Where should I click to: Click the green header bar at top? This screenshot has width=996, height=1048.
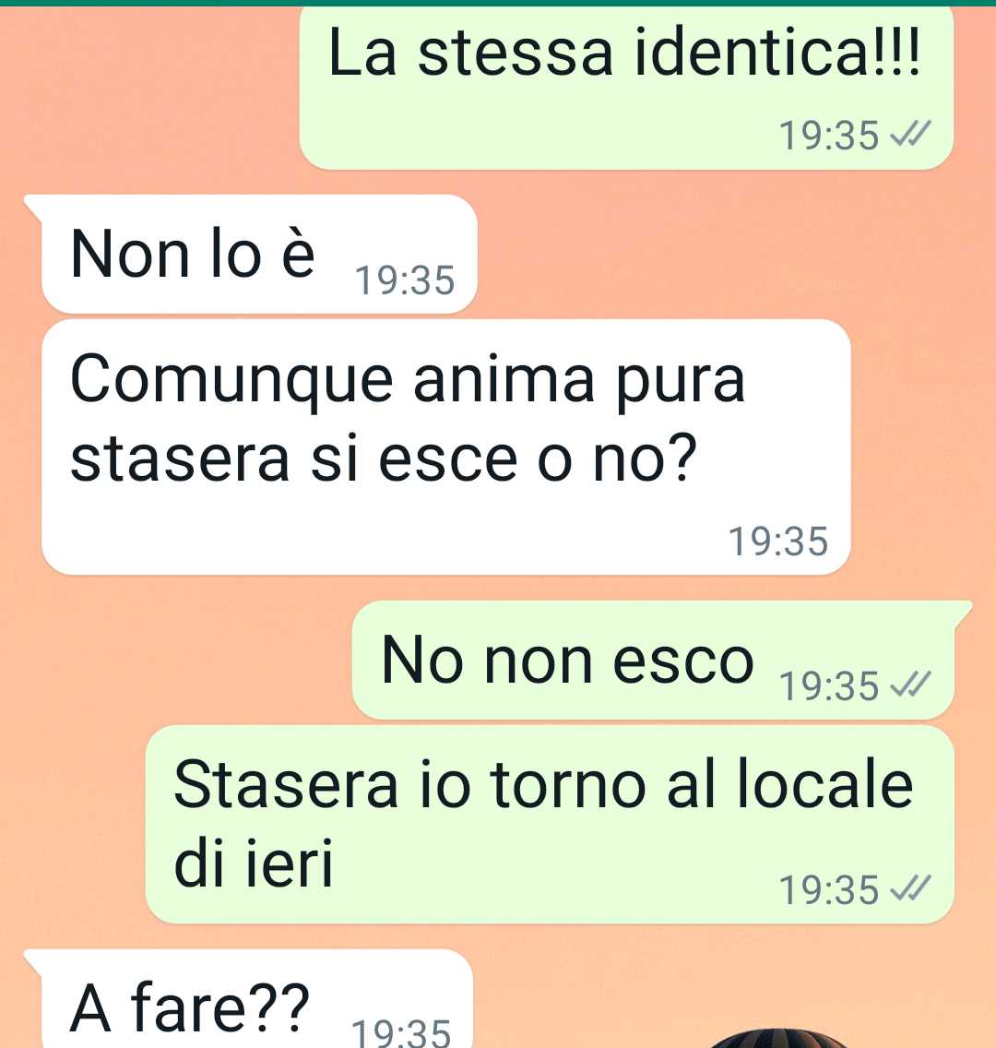(498, 3)
